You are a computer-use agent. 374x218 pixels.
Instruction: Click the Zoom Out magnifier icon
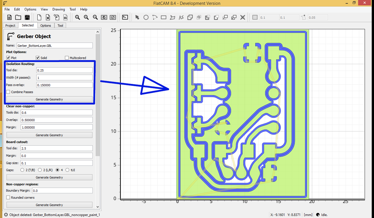click(95, 17)
